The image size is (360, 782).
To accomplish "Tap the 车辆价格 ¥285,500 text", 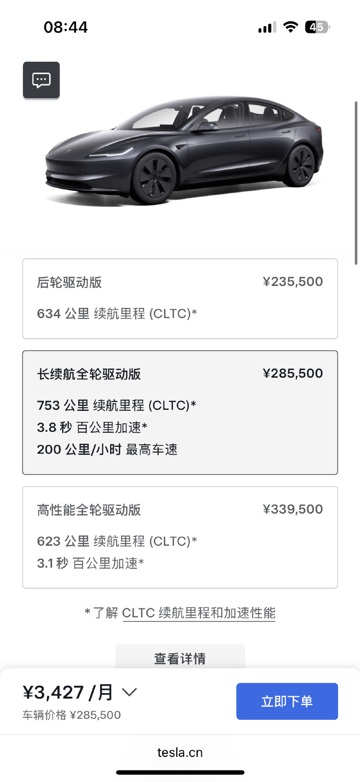I will click(x=71, y=715).
